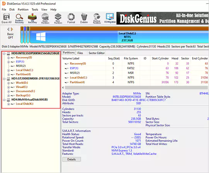
Task: Expand the Backup(G:) tree node
Action: coord(8,96)
